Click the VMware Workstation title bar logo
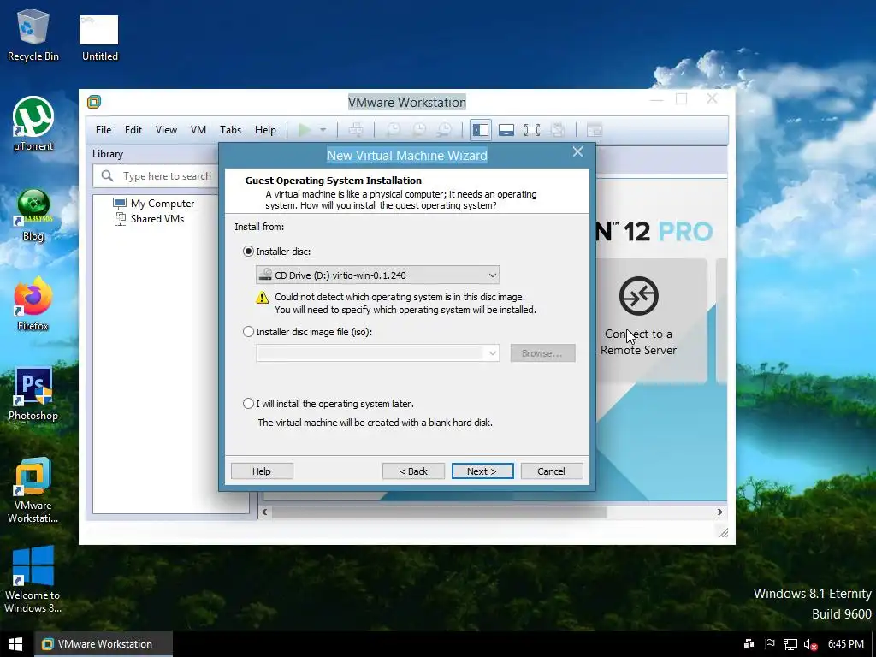 94,102
